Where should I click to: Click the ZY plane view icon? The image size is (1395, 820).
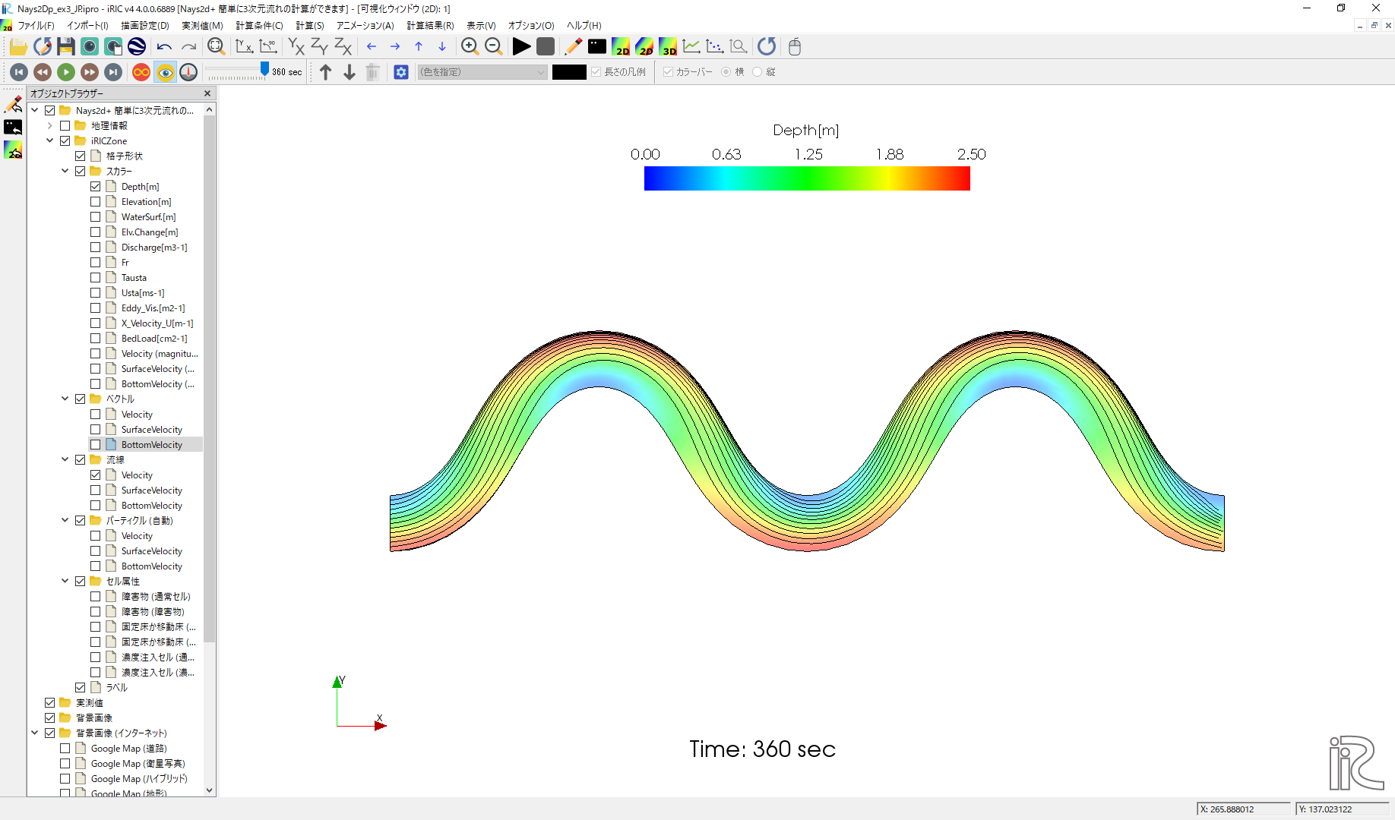pos(319,47)
